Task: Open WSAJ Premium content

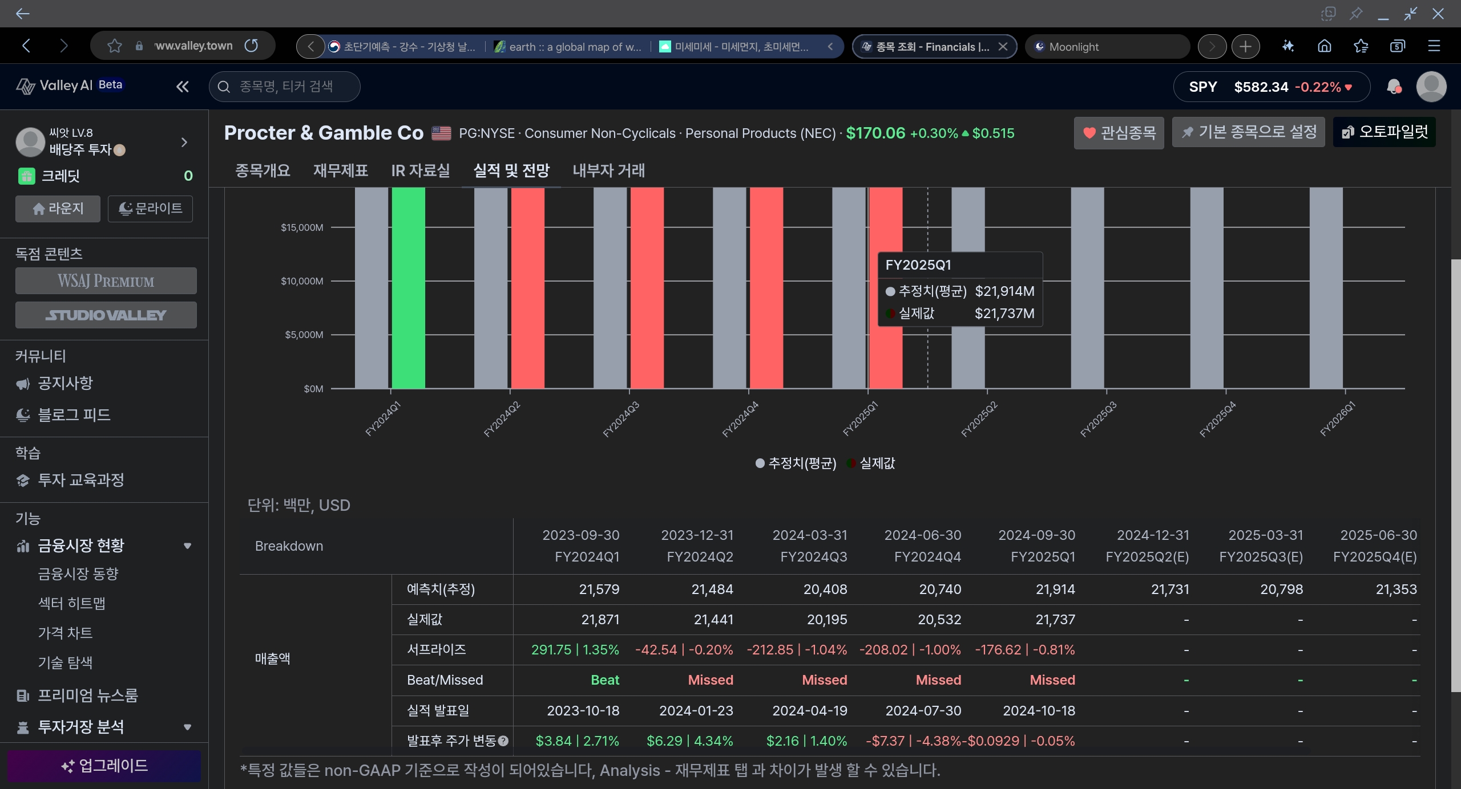Action: (x=106, y=281)
